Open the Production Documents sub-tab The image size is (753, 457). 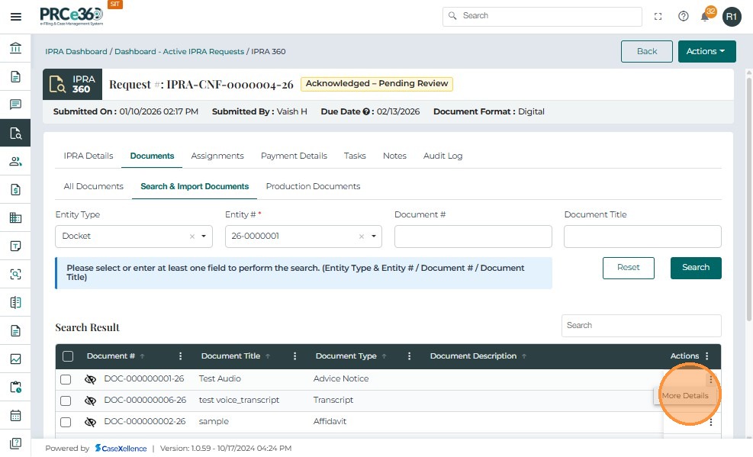(313, 186)
